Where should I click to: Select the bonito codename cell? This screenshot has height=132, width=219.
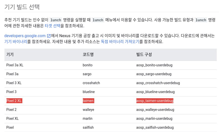click(x=87, y=65)
